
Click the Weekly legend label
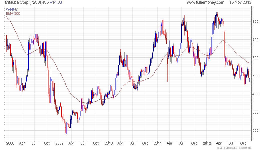point(12,9)
